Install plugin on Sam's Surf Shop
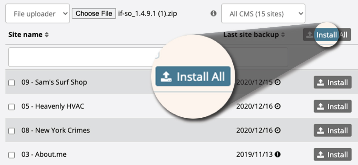This screenshot has width=358, height=165. coord(332,82)
